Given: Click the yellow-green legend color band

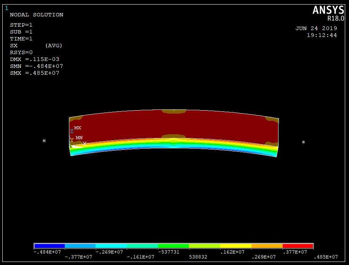Looking at the screenshot, I should coord(205,246).
